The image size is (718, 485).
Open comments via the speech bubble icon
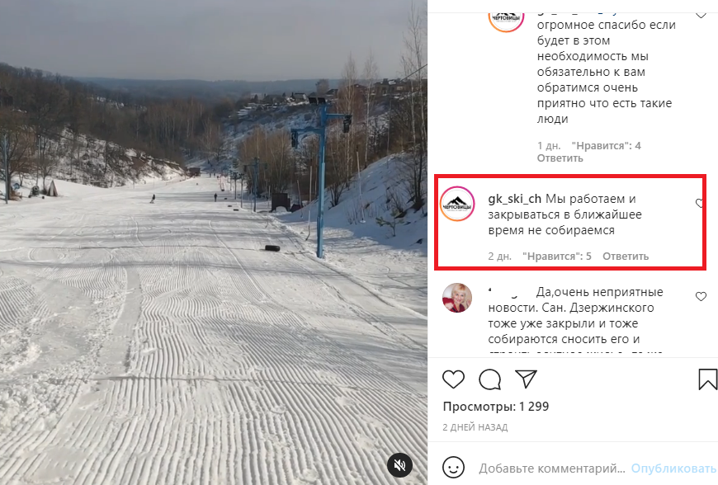click(x=489, y=379)
